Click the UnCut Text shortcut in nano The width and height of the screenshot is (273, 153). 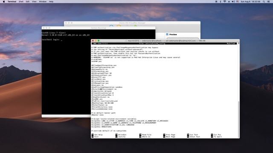[194, 137]
